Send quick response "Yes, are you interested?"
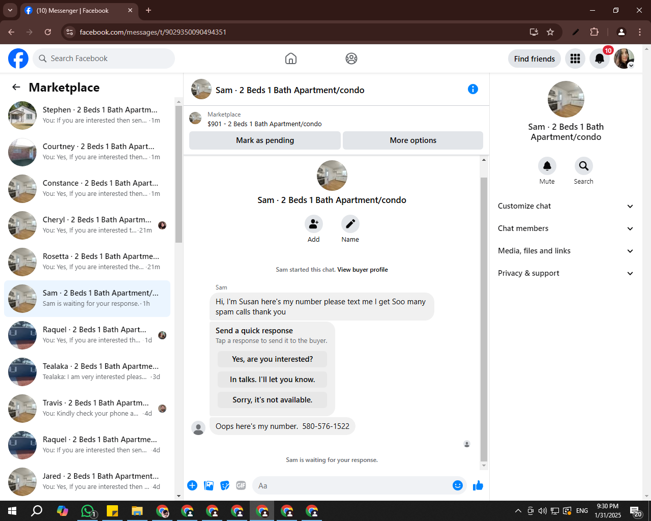The image size is (651, 521). (x=273, y=359)
